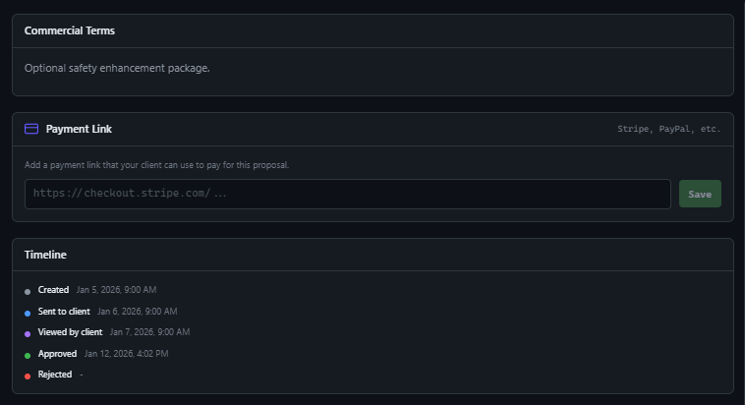Click the Jan 12, 2026, 4:02 PM timestamp
This screenshot has height=405, width=745.
126,354
